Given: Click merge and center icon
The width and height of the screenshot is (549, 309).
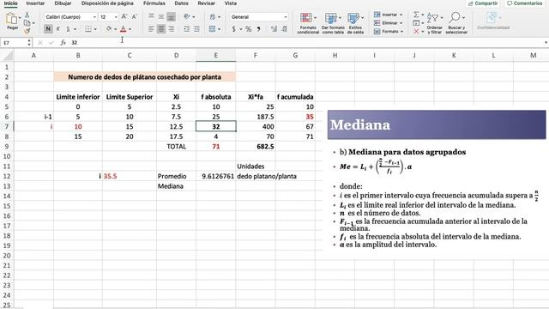Looking at the screenshot, I should [212, 29].
